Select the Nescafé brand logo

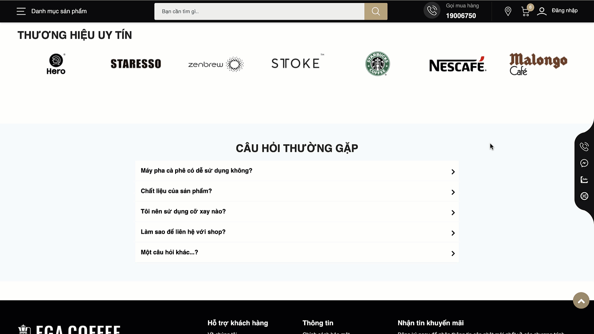pyautogui.click(x=458, y=64)
